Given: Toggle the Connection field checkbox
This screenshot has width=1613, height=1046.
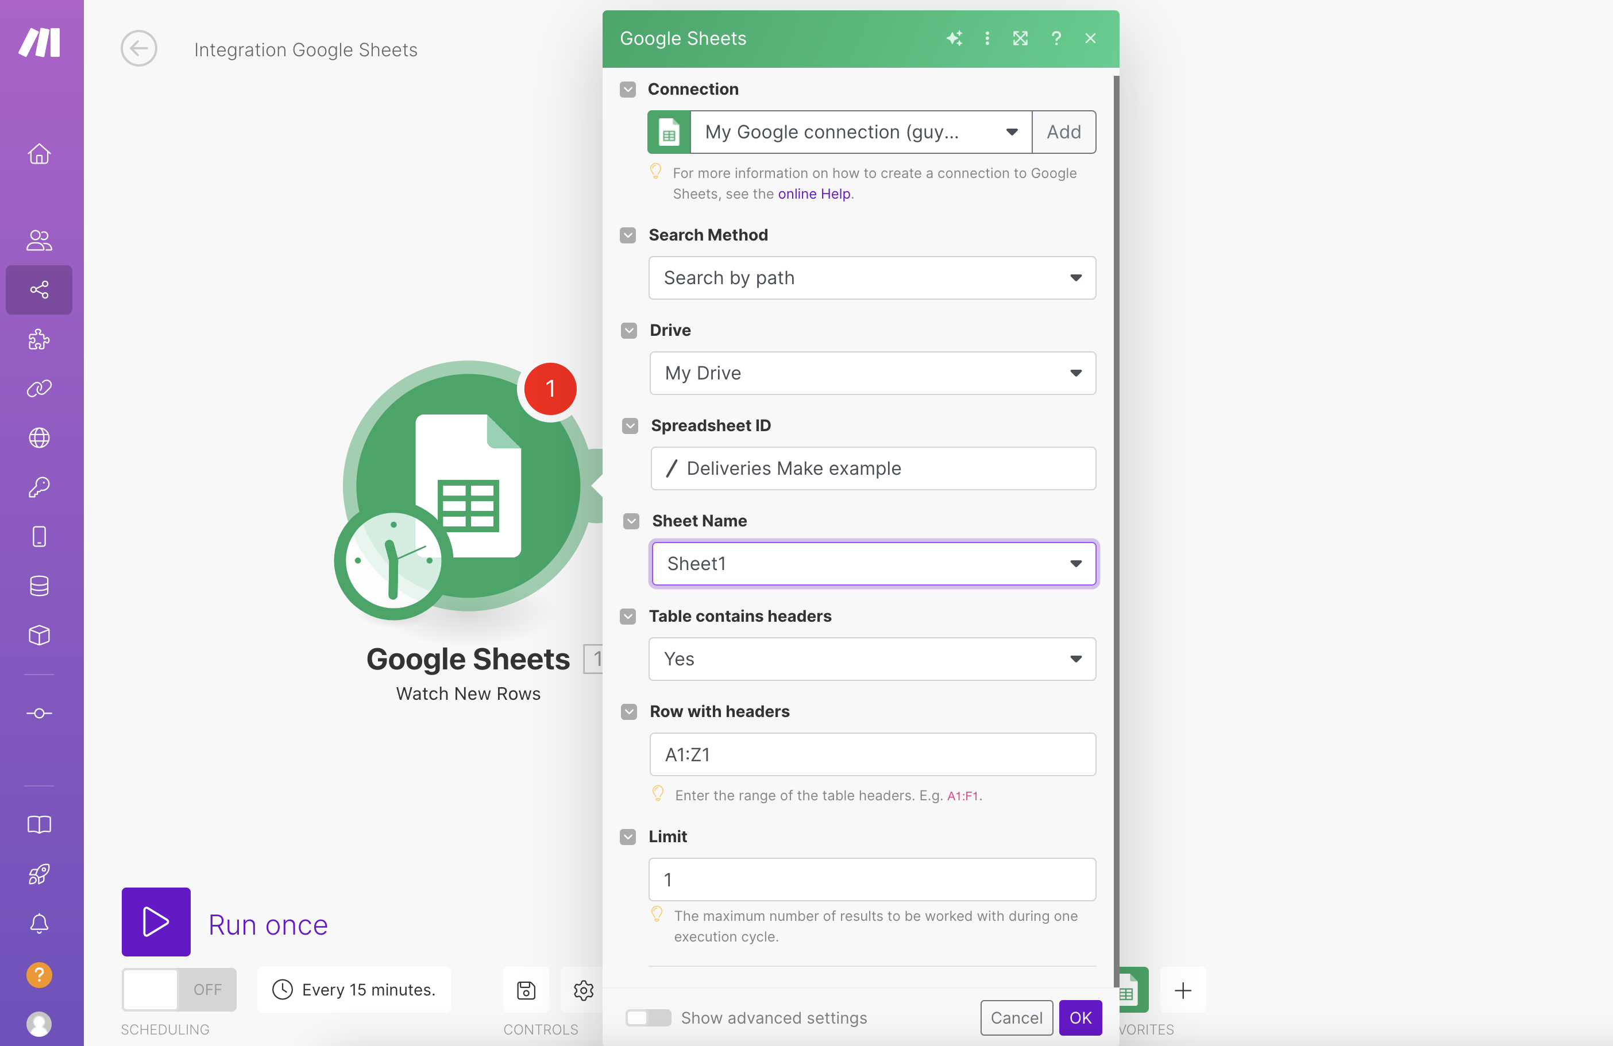Looking at the screenshot, I should click(x=628, y=90).
